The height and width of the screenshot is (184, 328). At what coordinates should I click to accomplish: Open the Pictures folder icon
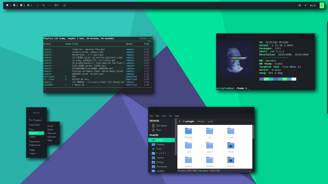tap(231, 160)
